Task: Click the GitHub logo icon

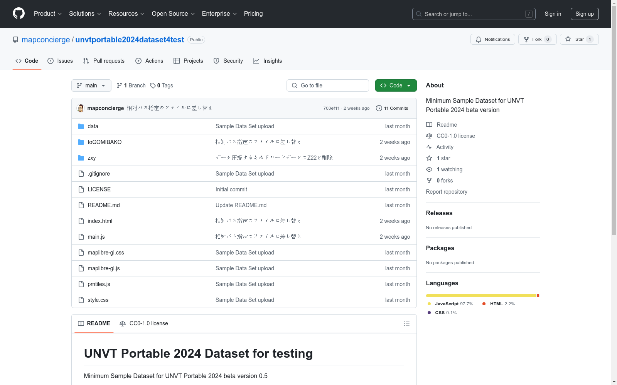Action: [19, 13]
